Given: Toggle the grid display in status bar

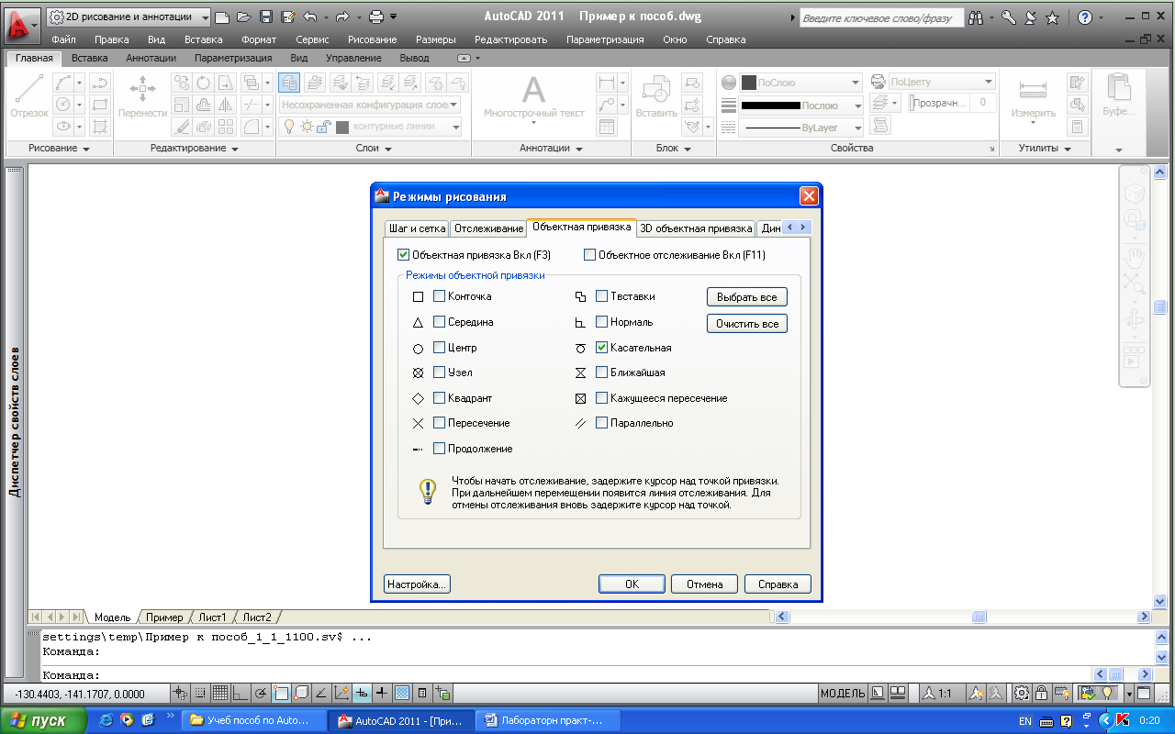Looking at the screenshot, I should (x=220, y=693).
